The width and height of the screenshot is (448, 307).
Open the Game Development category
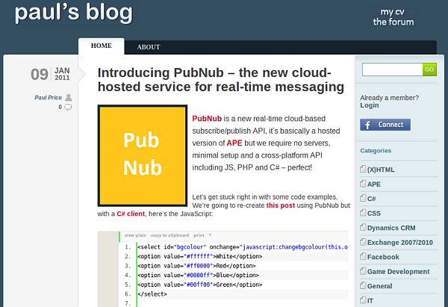(398, 272)
